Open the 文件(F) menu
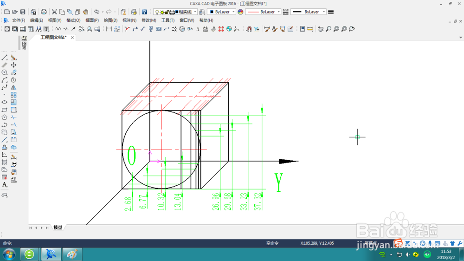Image resolution: width=464 pixels, height=261 pixels. point(19,20)
